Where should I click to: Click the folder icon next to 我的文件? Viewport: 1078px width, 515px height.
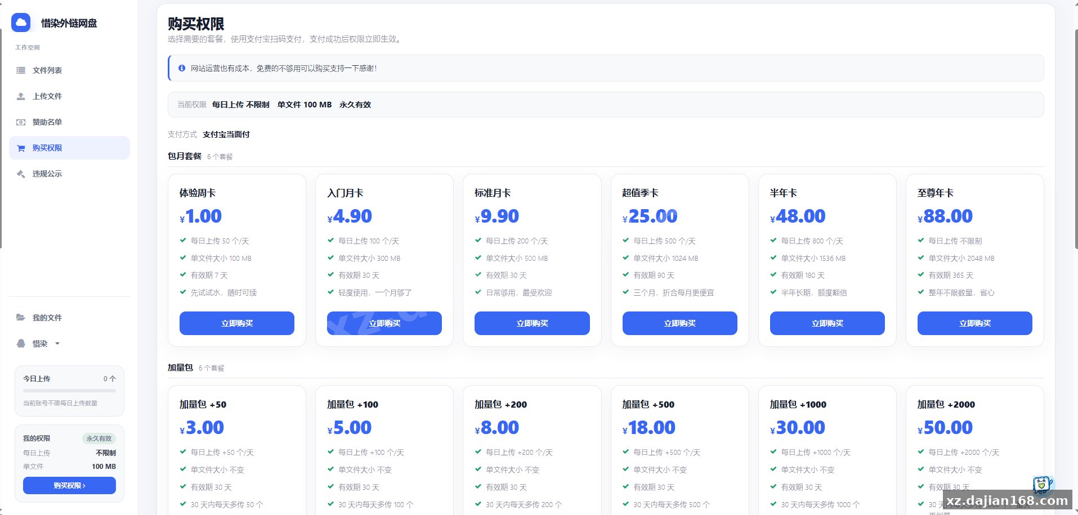click(21, 318)
